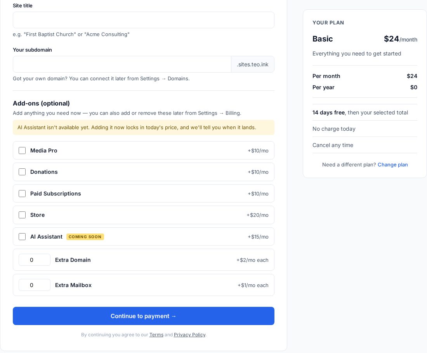This screenshot has width=427, height=353.
Task: Enable the Donations add-on checkbox
Action: [22, 172]
